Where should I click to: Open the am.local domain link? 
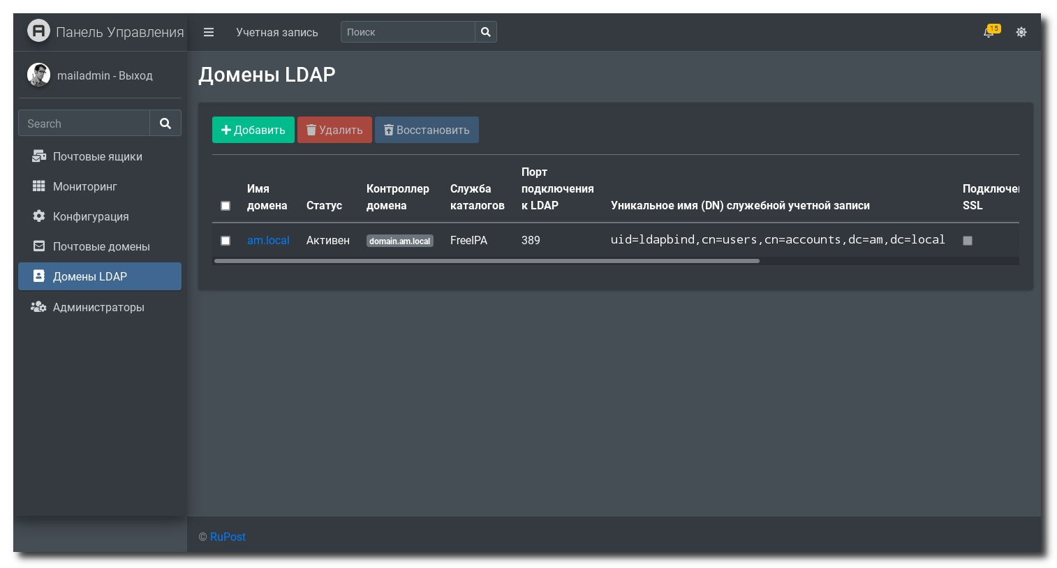click(x=268, y=240)
